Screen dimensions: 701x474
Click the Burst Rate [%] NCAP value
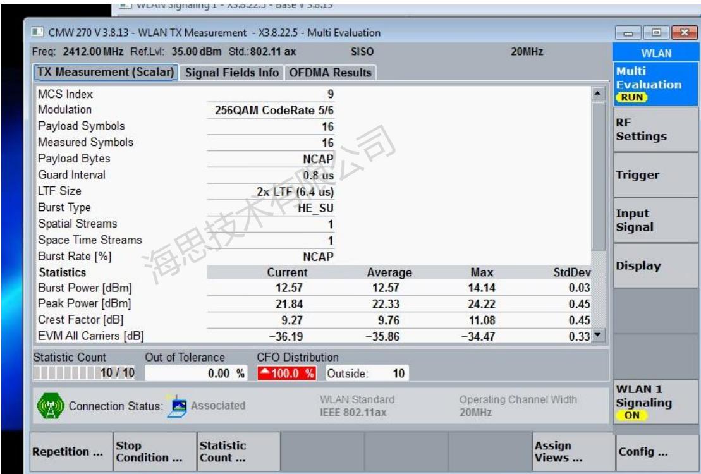coord(318,257)
